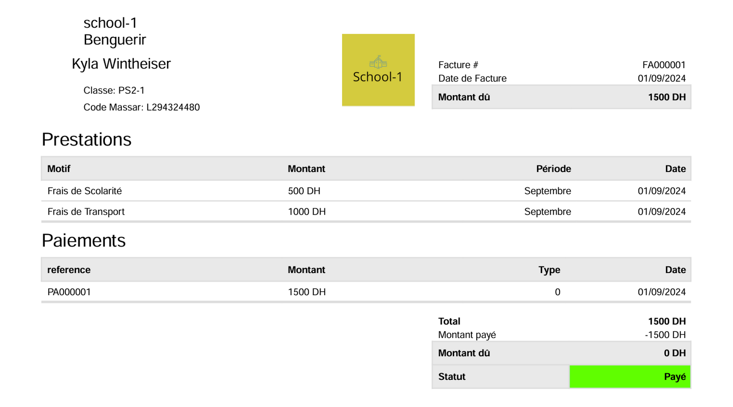Click the reference column header
The image size is (733, 407).
click(x=69, y=270)
